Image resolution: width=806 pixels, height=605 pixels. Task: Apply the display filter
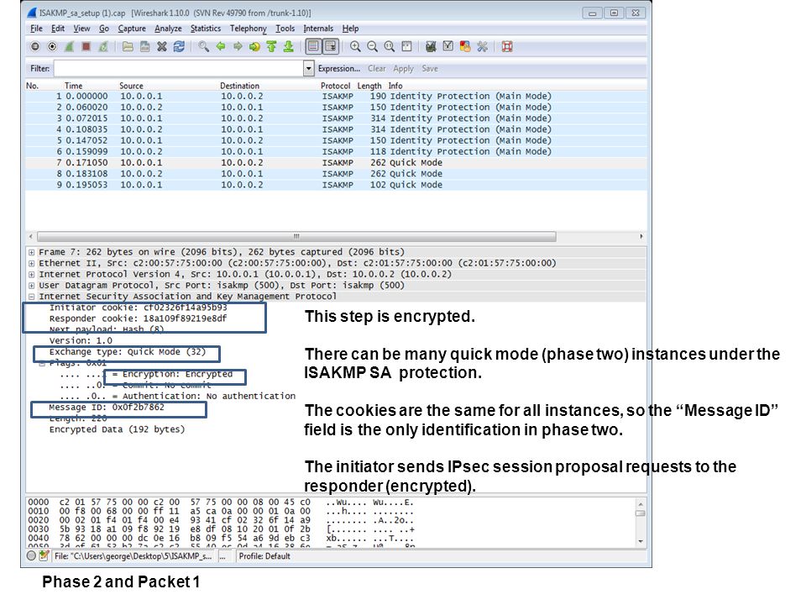[x=404, y=68]
